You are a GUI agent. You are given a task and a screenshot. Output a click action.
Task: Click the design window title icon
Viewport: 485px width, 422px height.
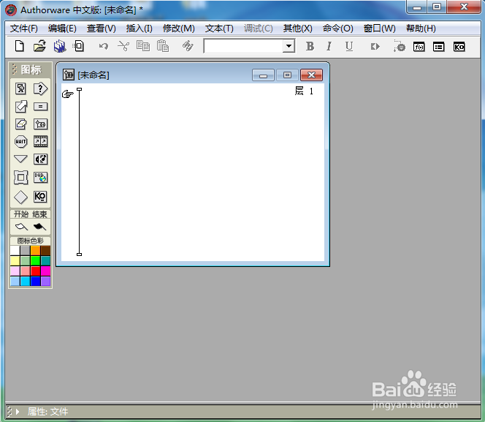point(69,75)
